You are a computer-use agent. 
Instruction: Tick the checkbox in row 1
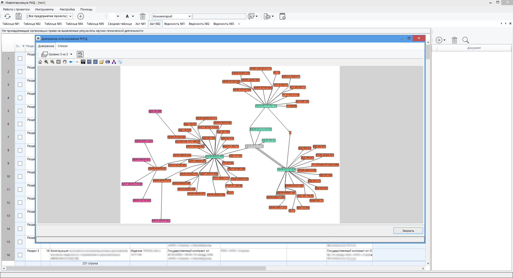20,59
